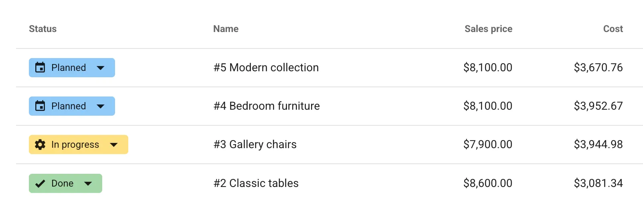Open In progress dropdown arrow
643x221 pixels.
click(114, 145)
